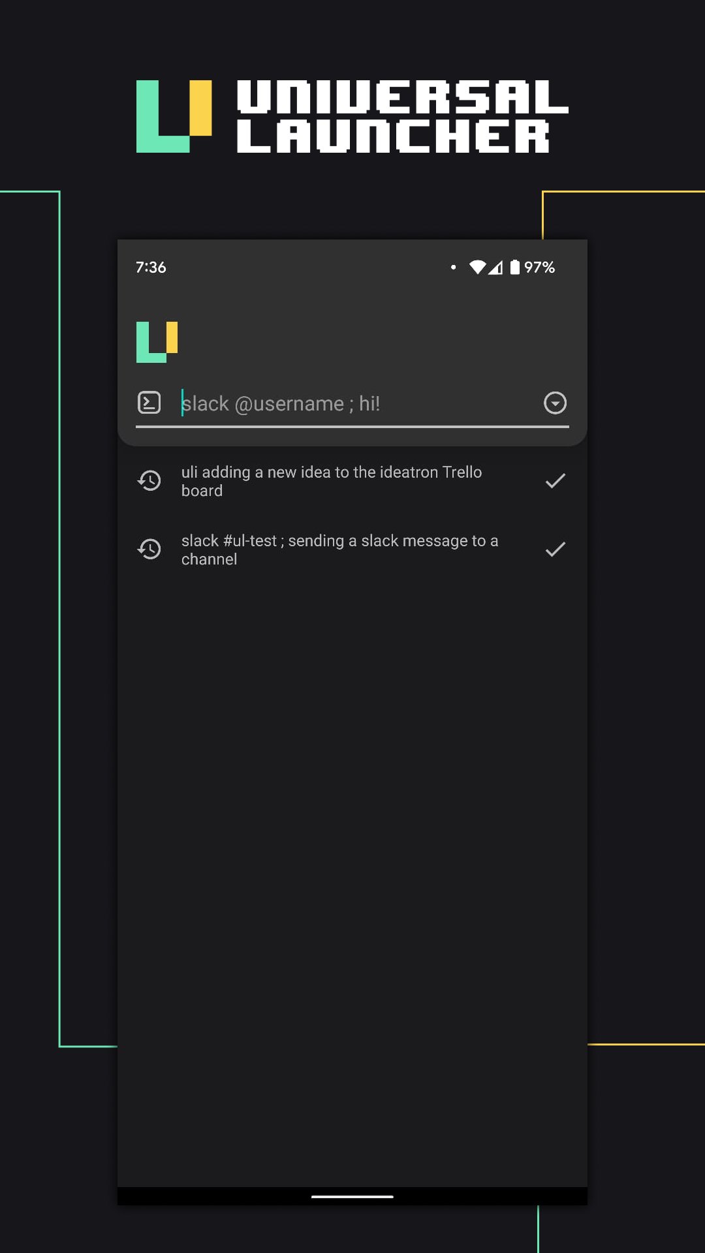
Task: Tap the notification dot in status bar
Action: (453, 267)
